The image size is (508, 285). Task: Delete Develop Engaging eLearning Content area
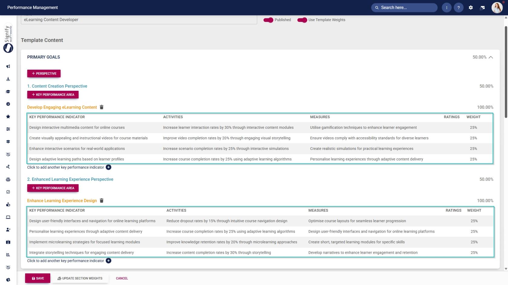[102, 107]
